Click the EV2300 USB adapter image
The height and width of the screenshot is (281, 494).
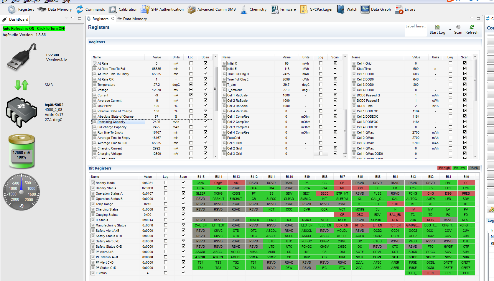click(x=22, y=57)
